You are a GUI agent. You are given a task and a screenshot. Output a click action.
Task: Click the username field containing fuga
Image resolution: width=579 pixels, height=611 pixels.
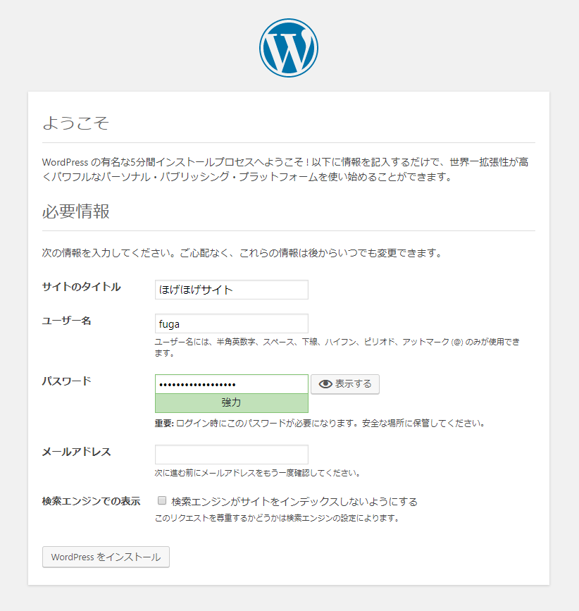pyautogui.click(x=231, y=323)
